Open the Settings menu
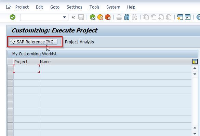Viewport: 200px width, 136px height. (x=75, y=7)
